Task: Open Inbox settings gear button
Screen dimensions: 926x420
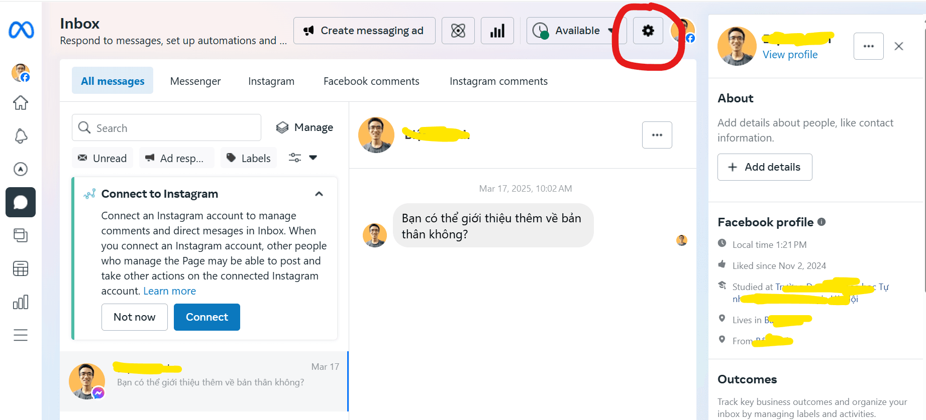Action: click(648, 31)
